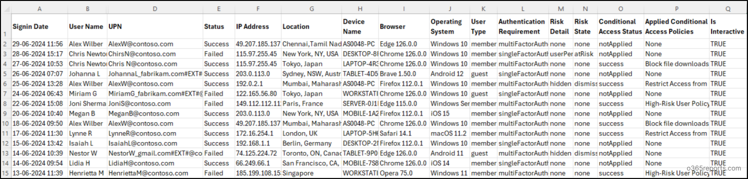Select the 'Nestor W' user name cell

[x=87, y=153]
